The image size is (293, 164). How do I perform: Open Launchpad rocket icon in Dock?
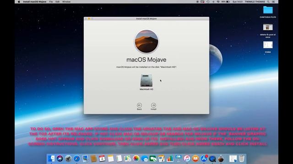click(x=68, y=159)
